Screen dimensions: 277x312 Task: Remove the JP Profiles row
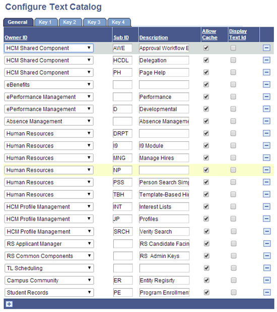[266, 219]
